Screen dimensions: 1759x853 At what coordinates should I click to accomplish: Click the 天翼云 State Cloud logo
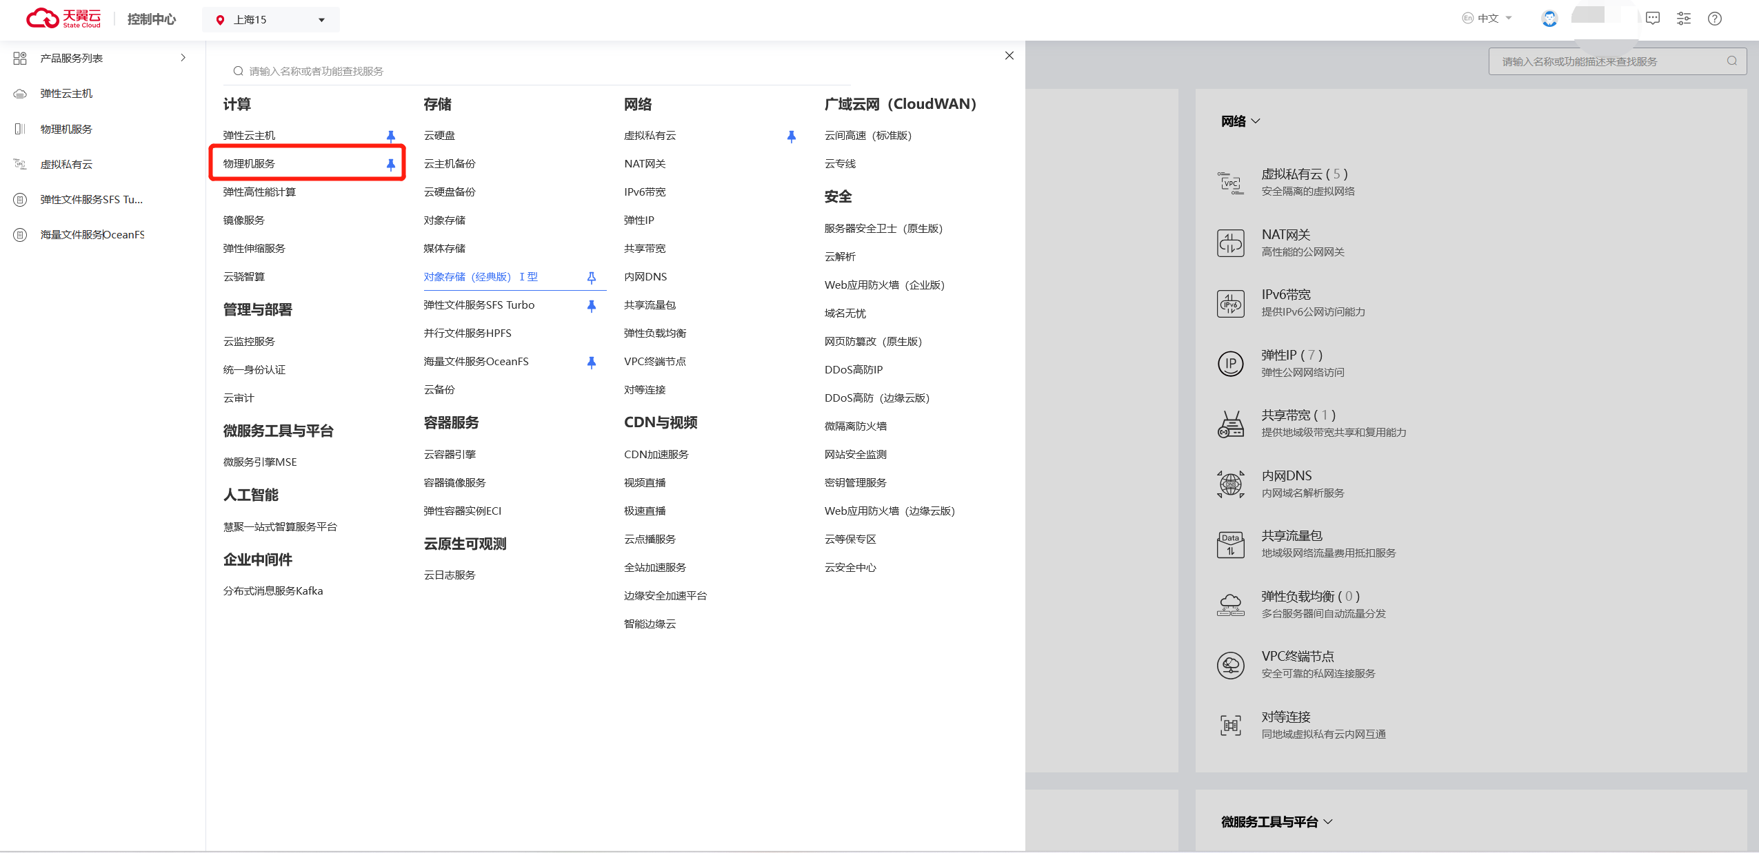coord(63,19)
